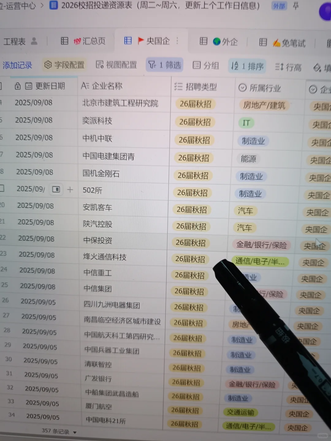331x441 pixels.
Task: Click the pin icon beside 外部 badge
Action: (296, 6)
